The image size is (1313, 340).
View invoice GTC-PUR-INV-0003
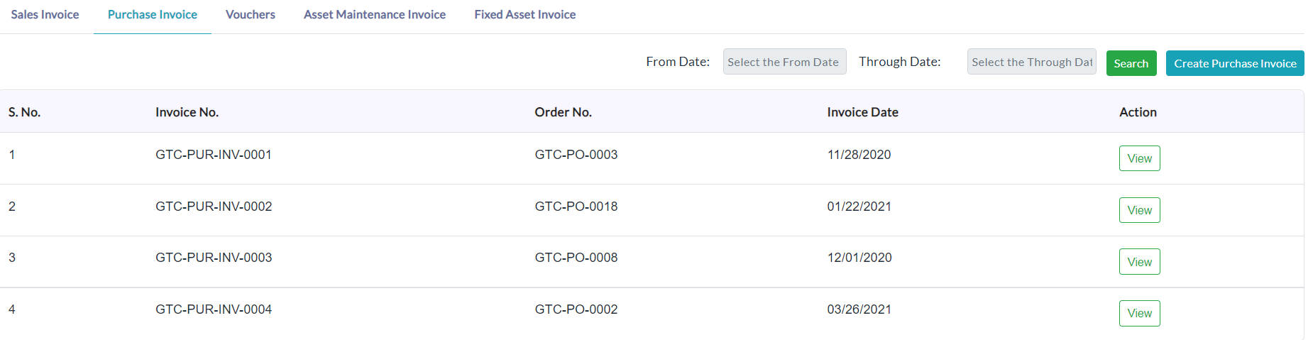tap(1140, 262)
